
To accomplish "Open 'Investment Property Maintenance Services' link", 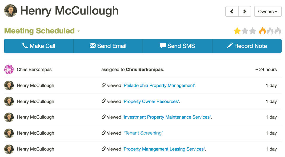I will (167, 117).
